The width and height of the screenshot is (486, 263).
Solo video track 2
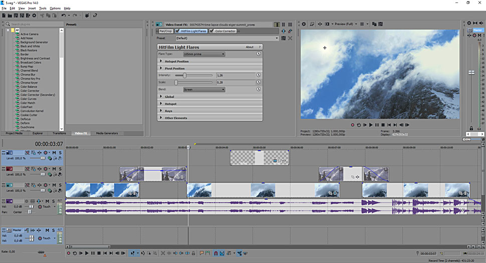(x=60, y=169)
